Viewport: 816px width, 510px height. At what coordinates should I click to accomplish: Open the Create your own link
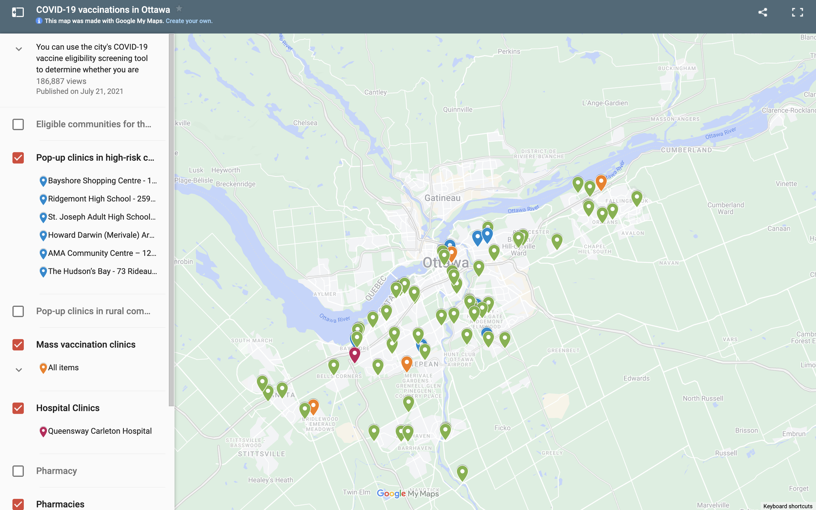189,21
